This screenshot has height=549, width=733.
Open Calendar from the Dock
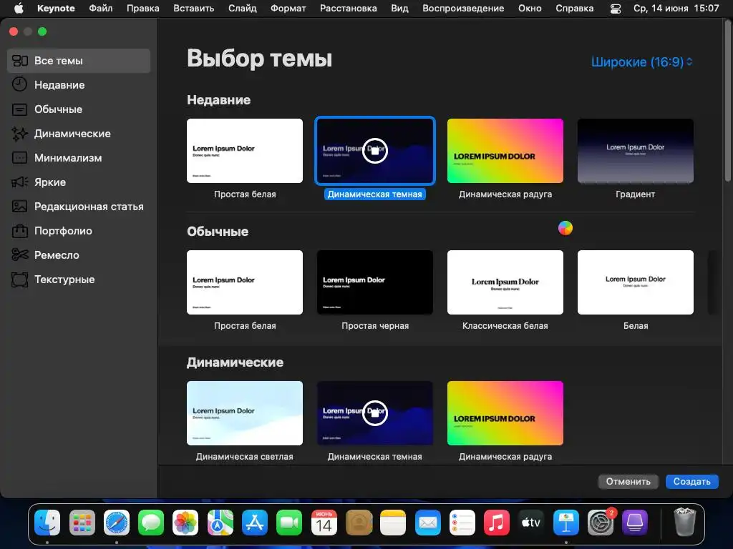click(x=324, y=522)
